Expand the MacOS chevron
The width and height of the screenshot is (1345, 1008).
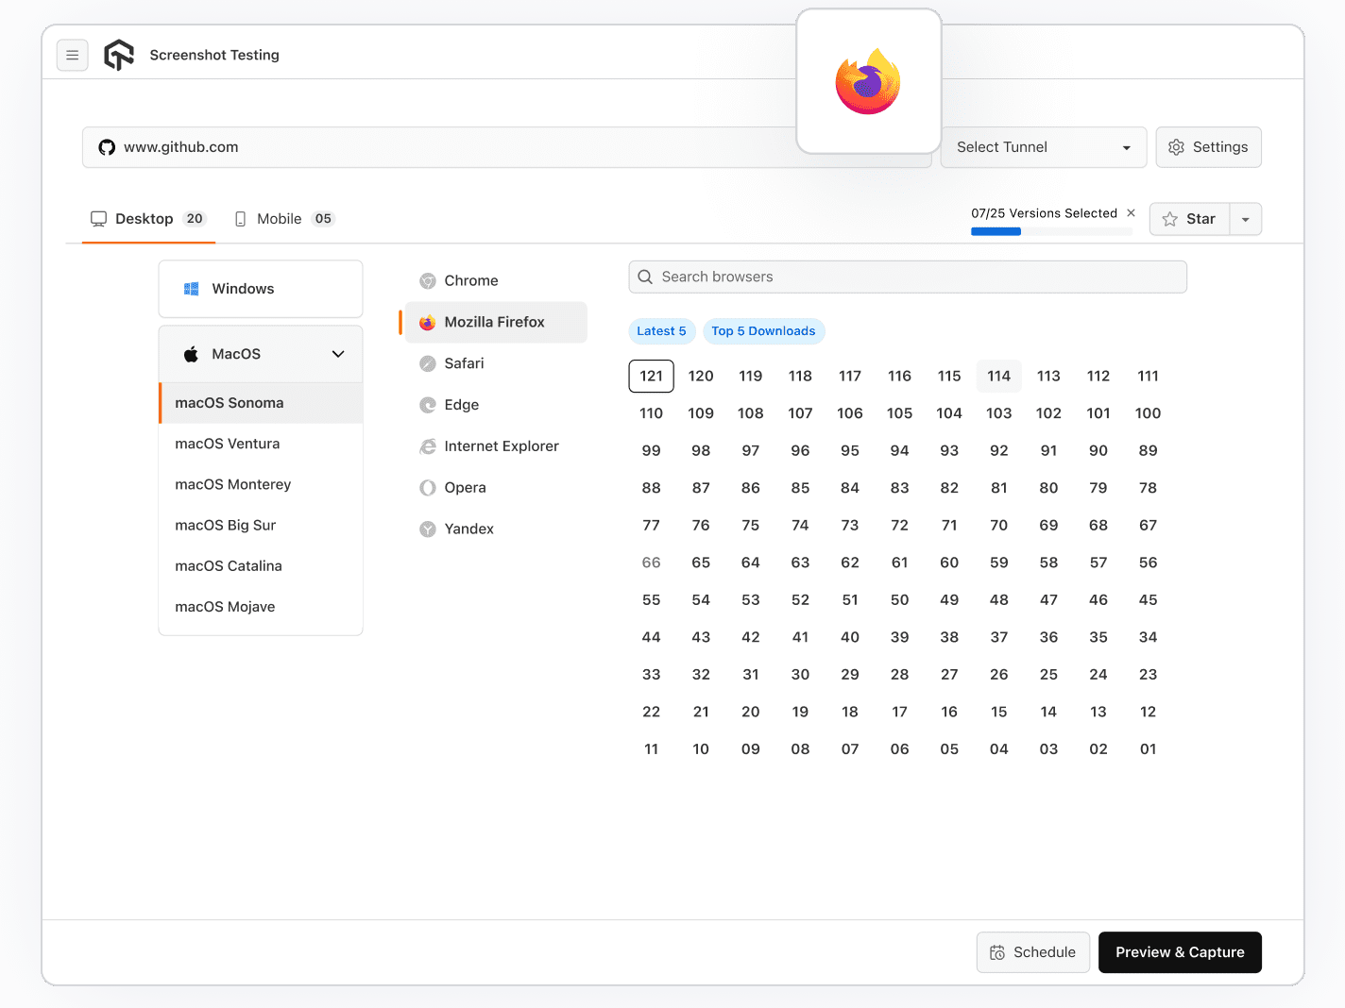pos(338,354)
